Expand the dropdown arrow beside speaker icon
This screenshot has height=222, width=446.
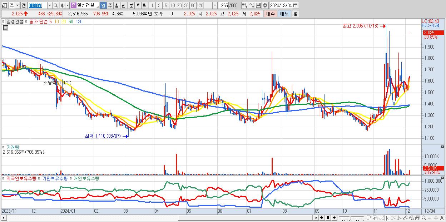[x=68, y=5]
